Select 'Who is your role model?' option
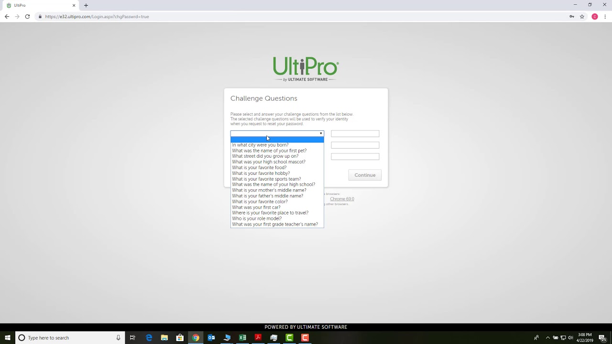 click(277, 218)
